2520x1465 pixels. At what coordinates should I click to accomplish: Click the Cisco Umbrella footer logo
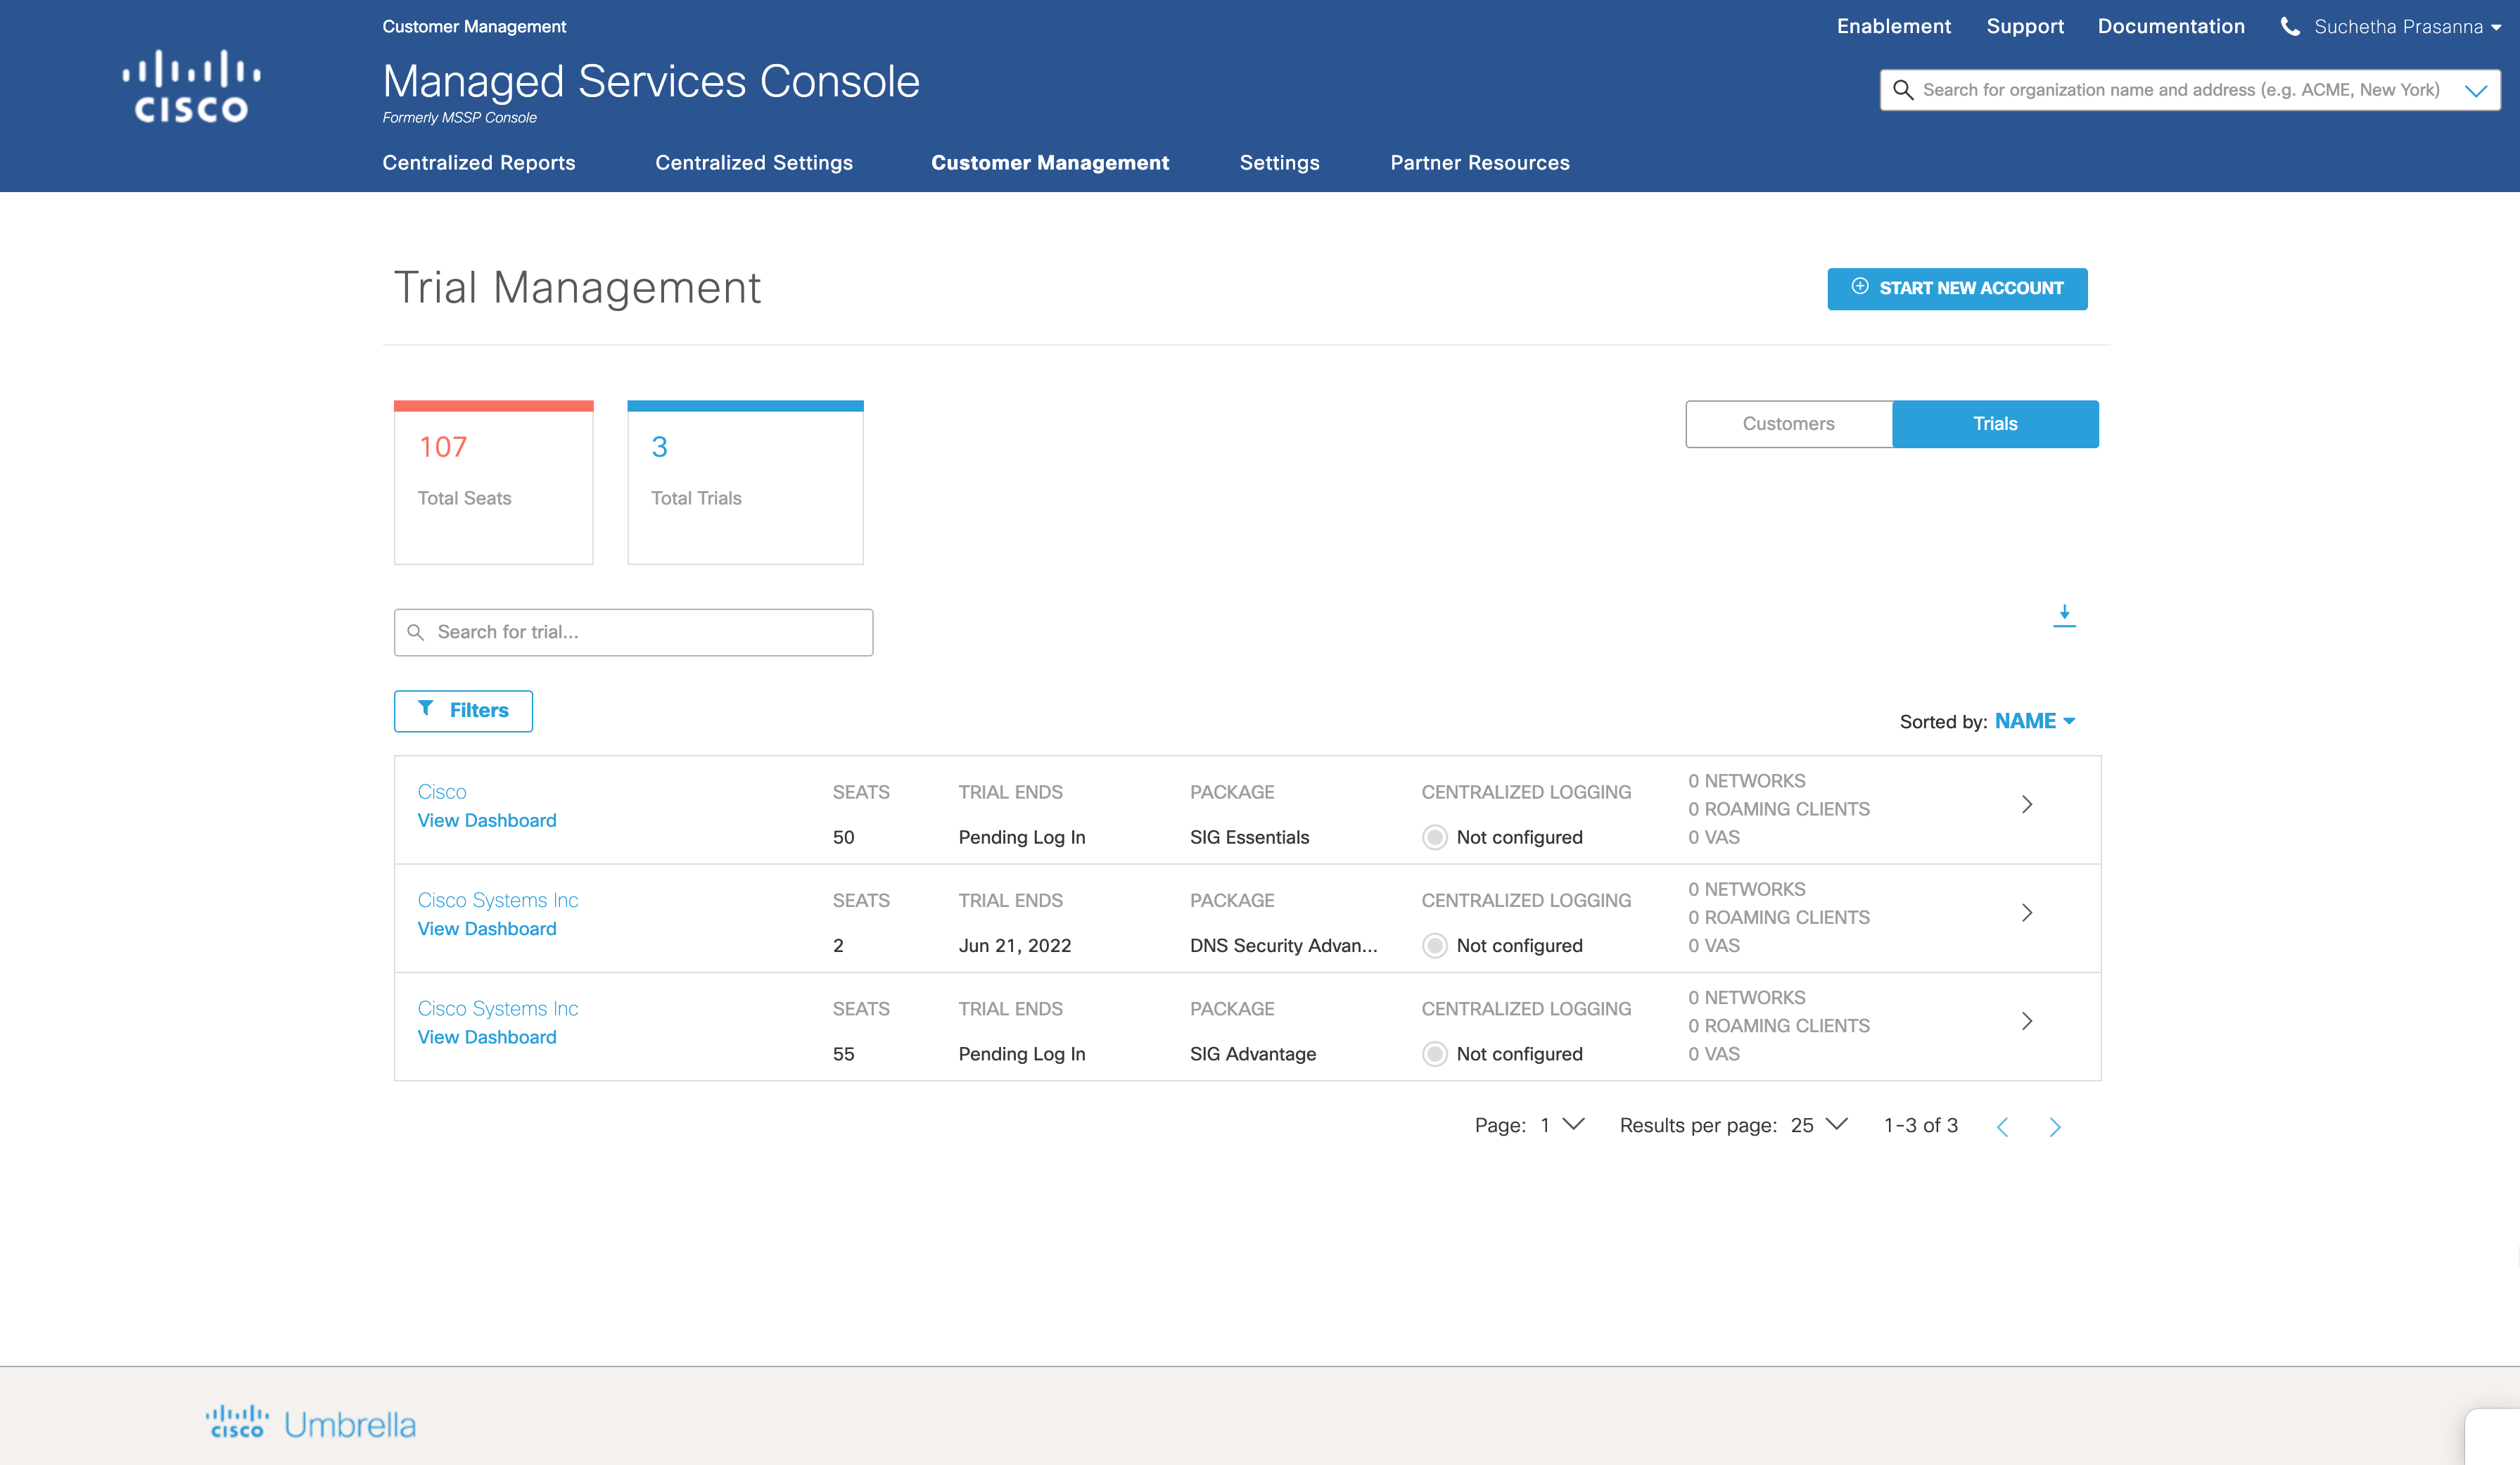pyautogui.click(x=310, y=1423)
